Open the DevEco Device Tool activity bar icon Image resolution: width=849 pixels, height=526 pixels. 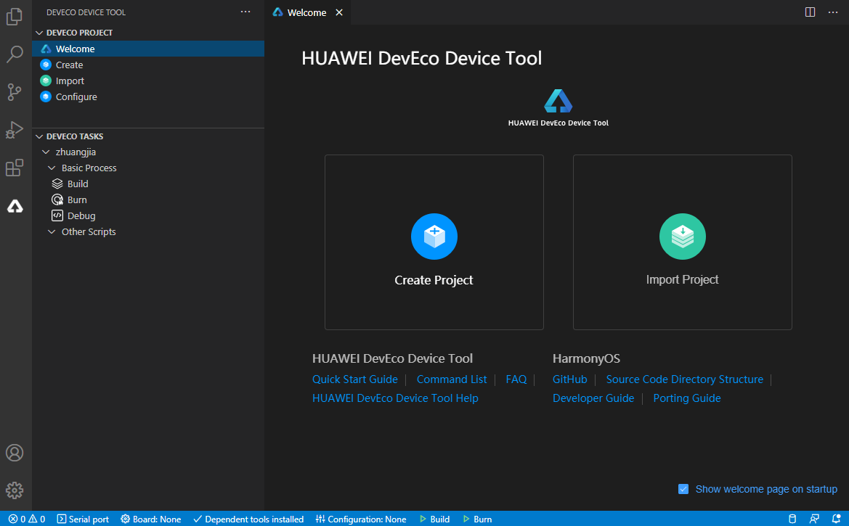[15, 206]
